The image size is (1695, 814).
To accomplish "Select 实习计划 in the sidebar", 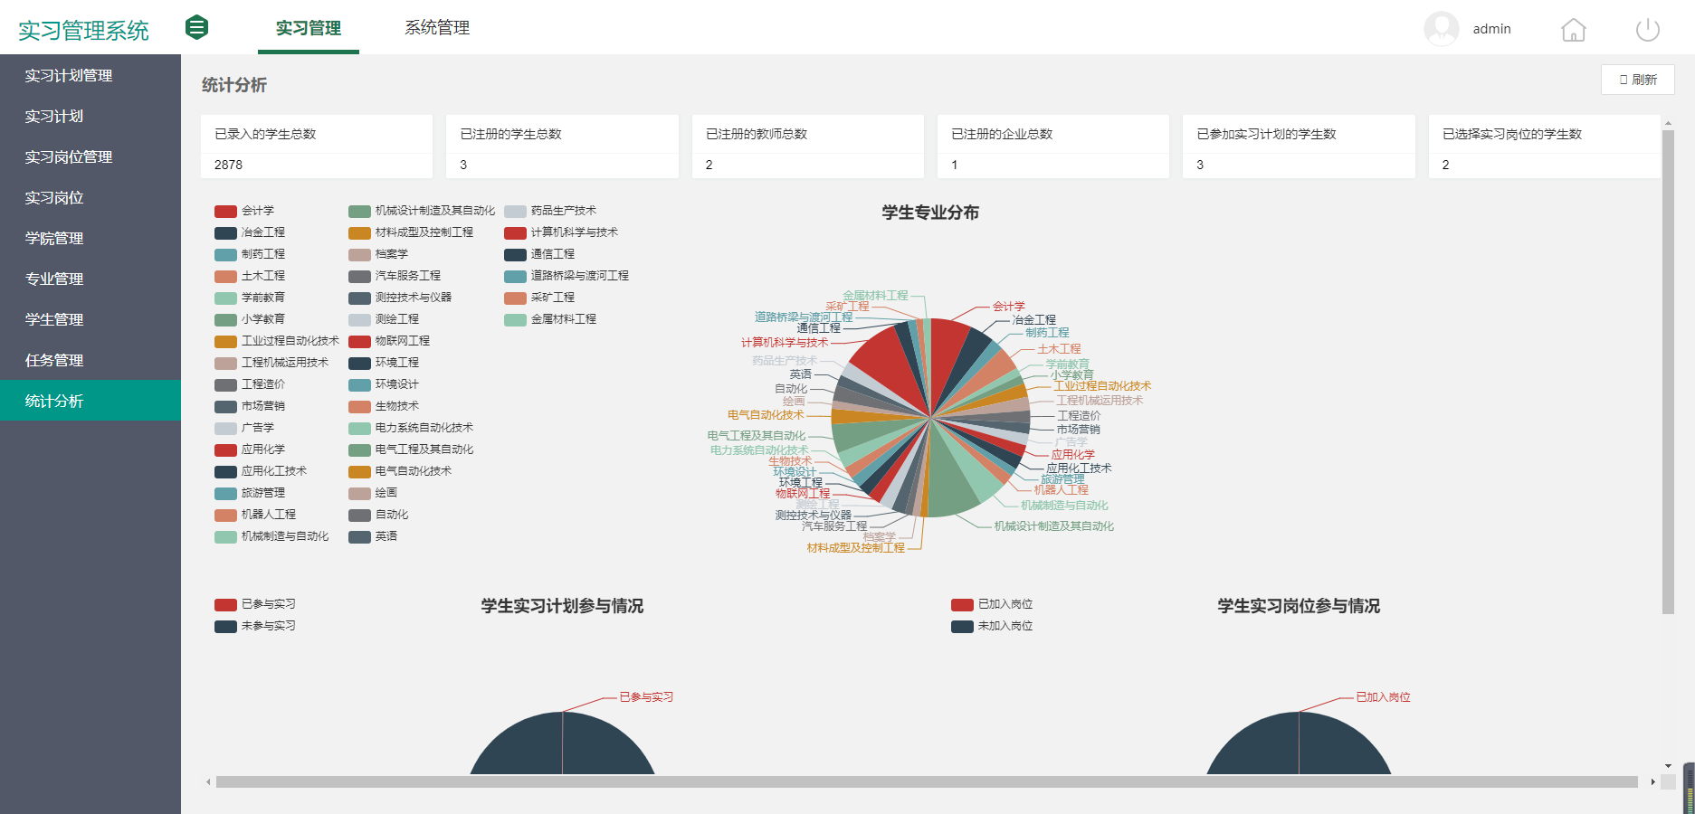I will pos(90,117).
